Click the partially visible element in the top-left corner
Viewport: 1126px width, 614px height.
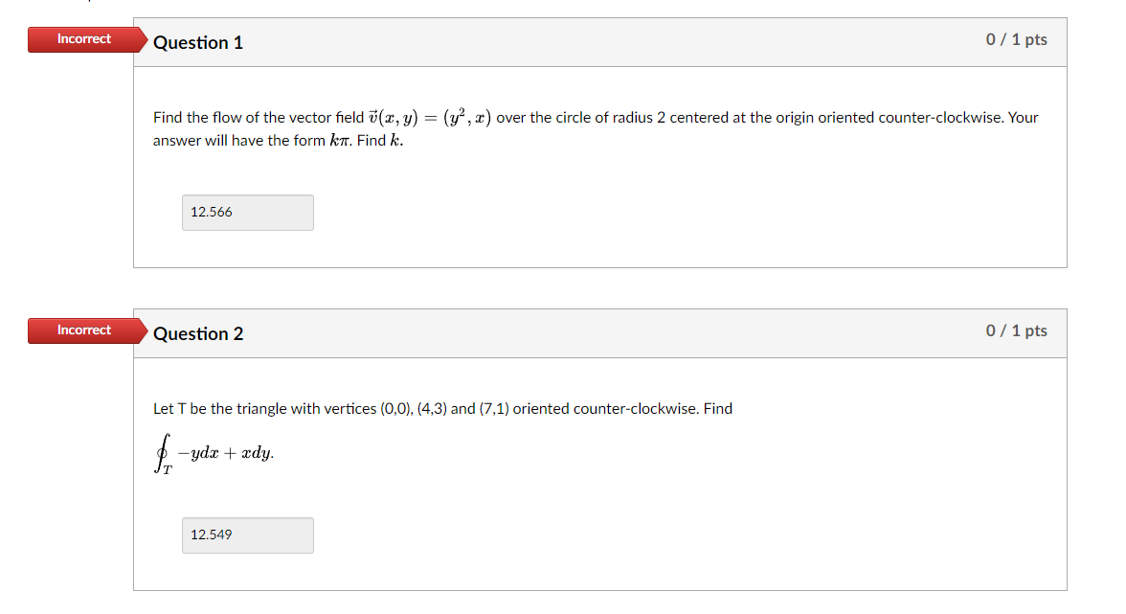click(91, 3)
